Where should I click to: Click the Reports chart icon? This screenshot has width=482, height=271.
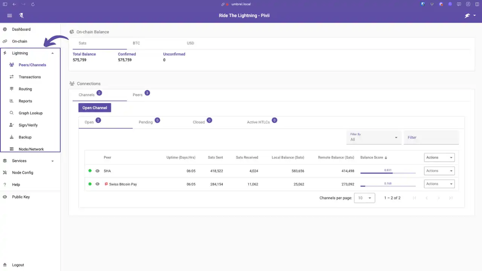pyautogui.click(x=12, y=101)
